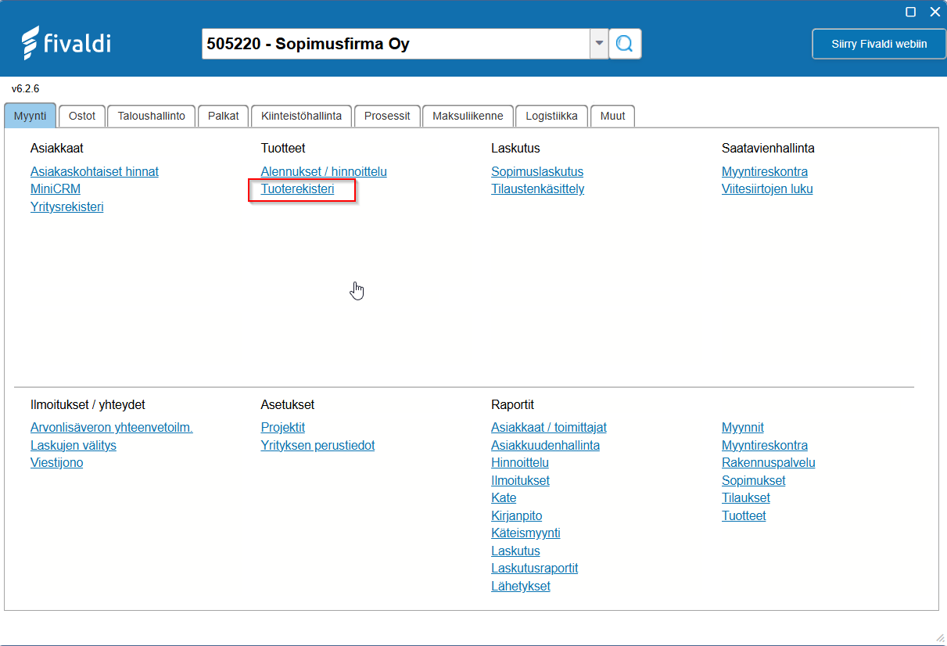This screenshot has width=947, height=646.
Task: Open Käteismyynti report link
Action: pyautogui.click(x=526, y=533)
